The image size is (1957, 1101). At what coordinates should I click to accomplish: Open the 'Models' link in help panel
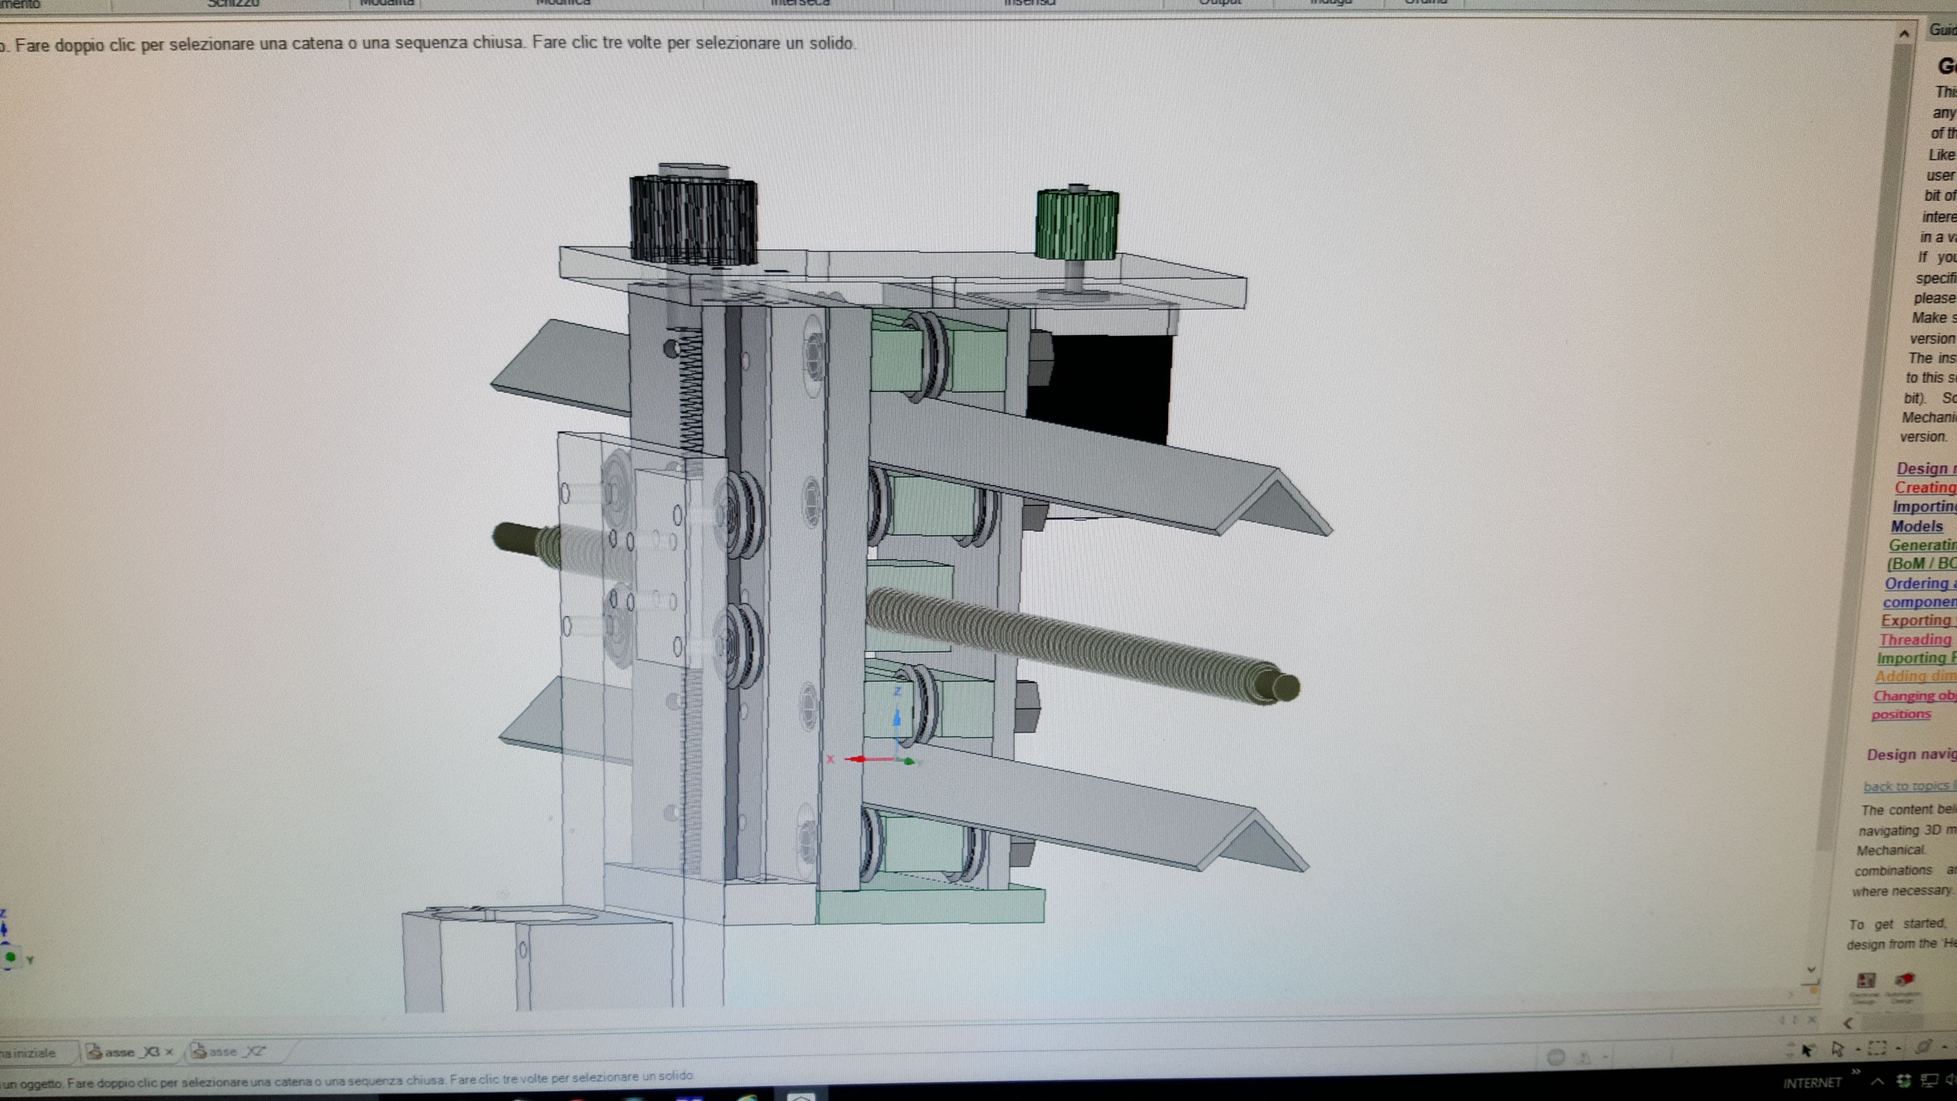pyautogui.click(x=1917, y=526)
